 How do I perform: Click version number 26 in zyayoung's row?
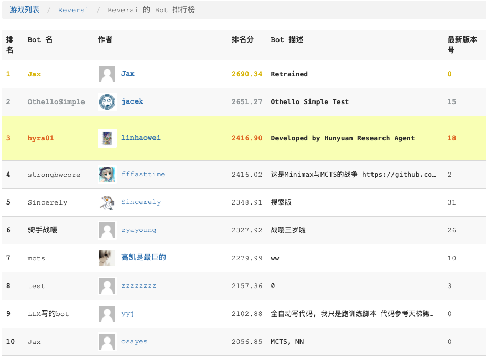(x=452, y=230)
